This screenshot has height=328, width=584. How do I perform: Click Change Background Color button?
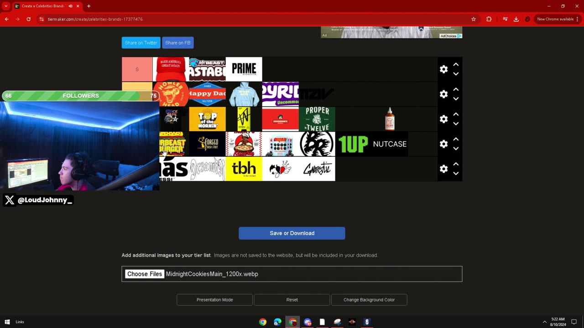tap(369, 300)
